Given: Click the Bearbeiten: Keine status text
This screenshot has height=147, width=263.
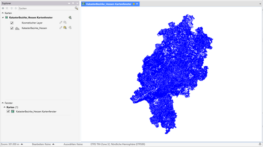Looking at the screenshot, I should pos(41,144).
